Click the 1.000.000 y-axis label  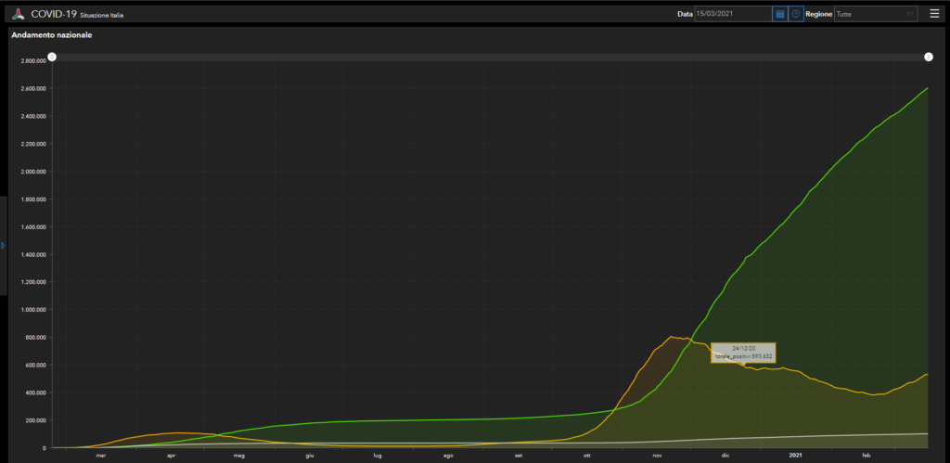(x=33, y=310)
